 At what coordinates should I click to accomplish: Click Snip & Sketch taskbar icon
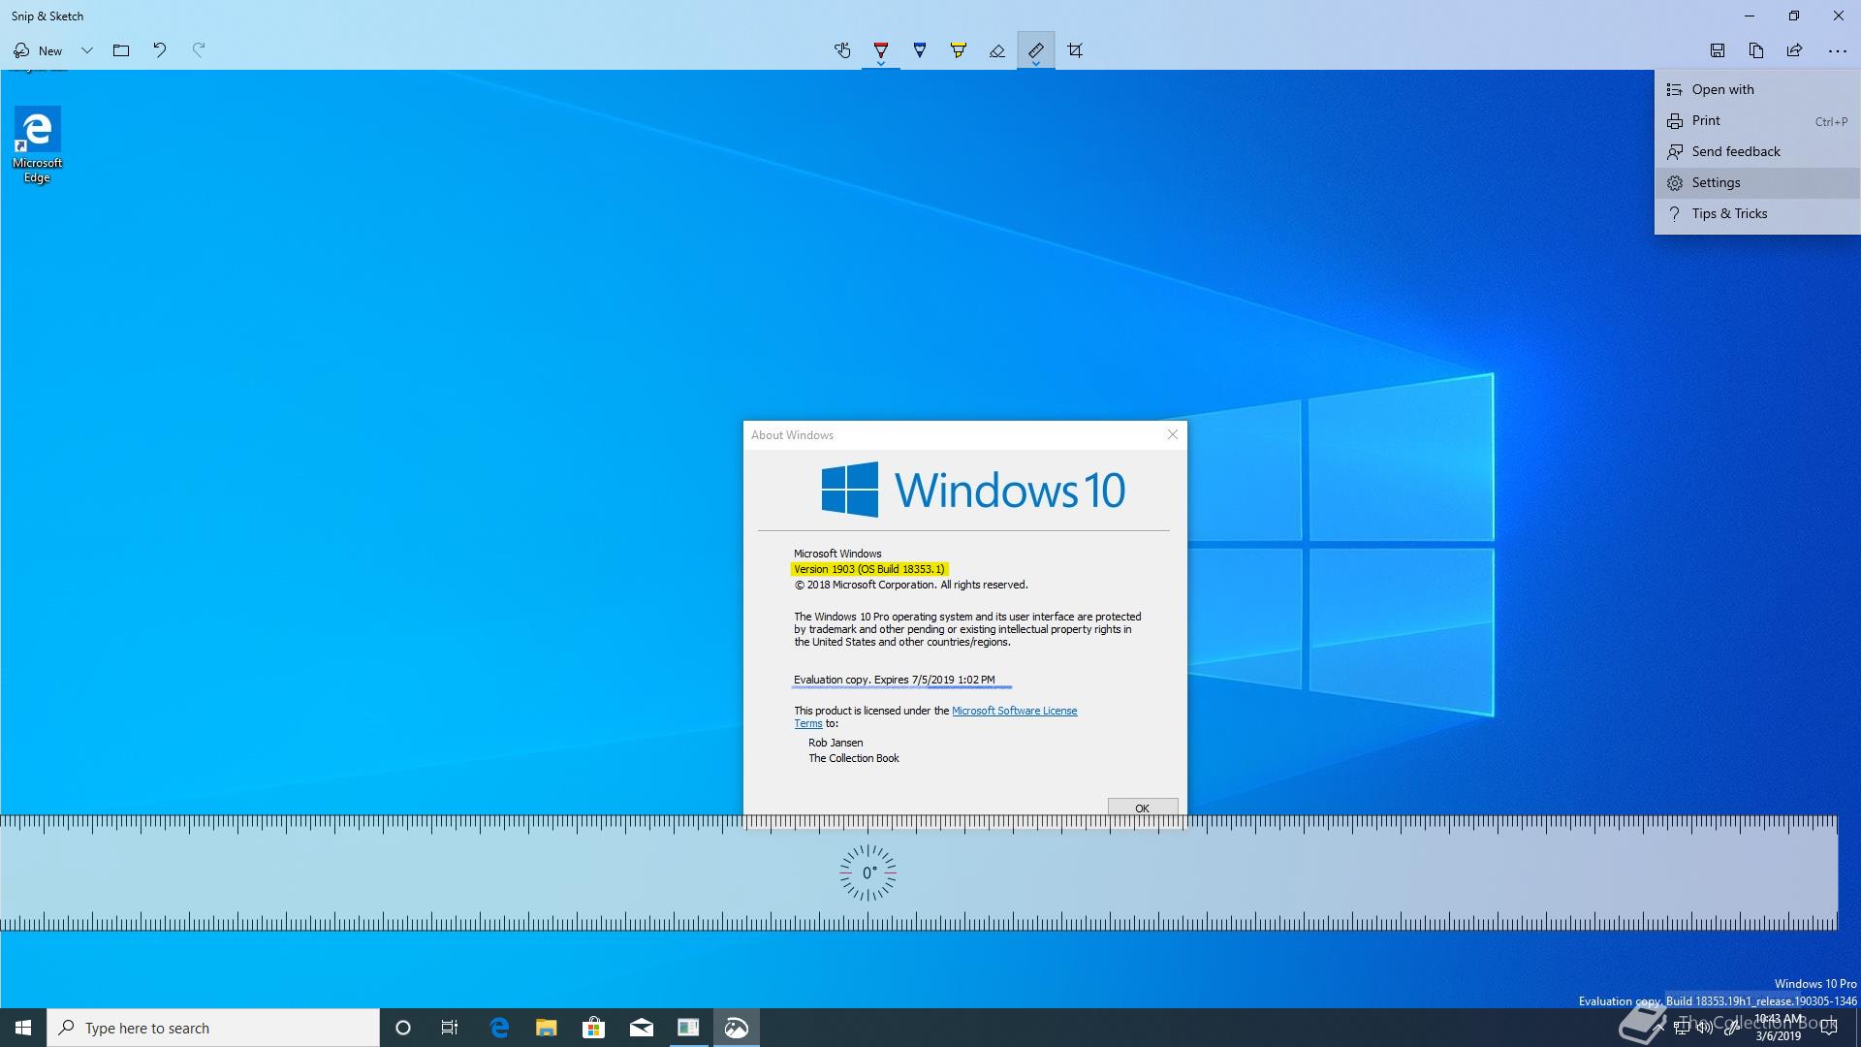(x=737, y=1028)
